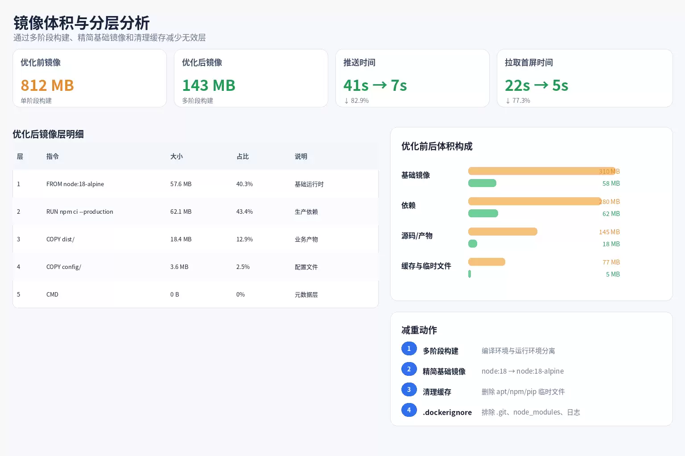Screen dimensions: 685x456
Task: Click the 18.4 MB size value
Action: point(181,239)
